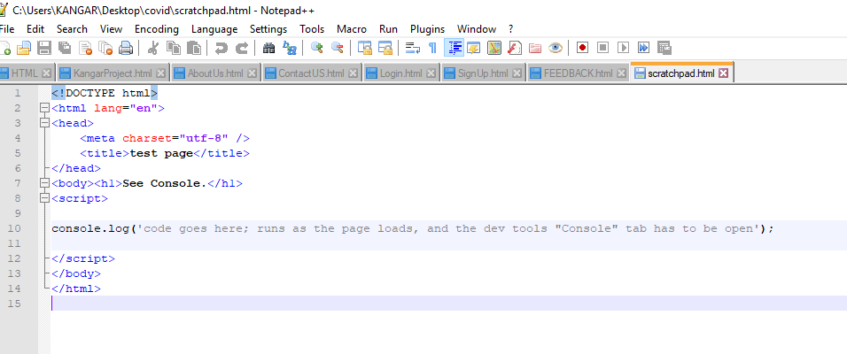Switch to SignUp.html tab
Viewport: 847px width, 354px height.
[482, 73]
